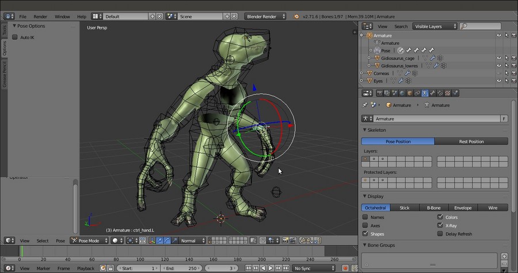Enable the Delay Refresh checkbox

point(440,234)
